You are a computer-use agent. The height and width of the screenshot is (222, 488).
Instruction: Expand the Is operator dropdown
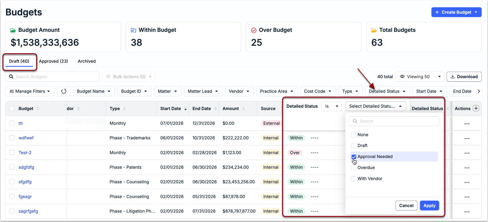pos(332,106)
